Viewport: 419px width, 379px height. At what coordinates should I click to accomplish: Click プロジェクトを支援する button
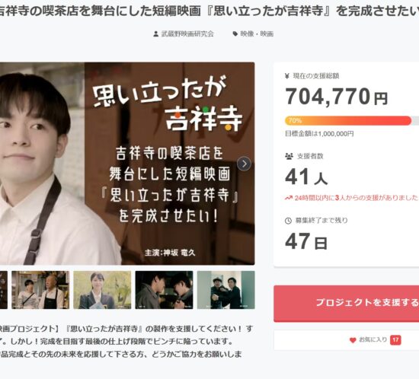click(347, 303)
